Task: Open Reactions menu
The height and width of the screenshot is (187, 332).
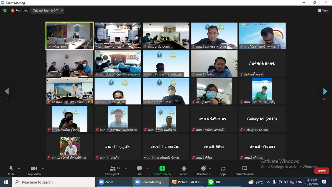Action: tap(203, 170)
